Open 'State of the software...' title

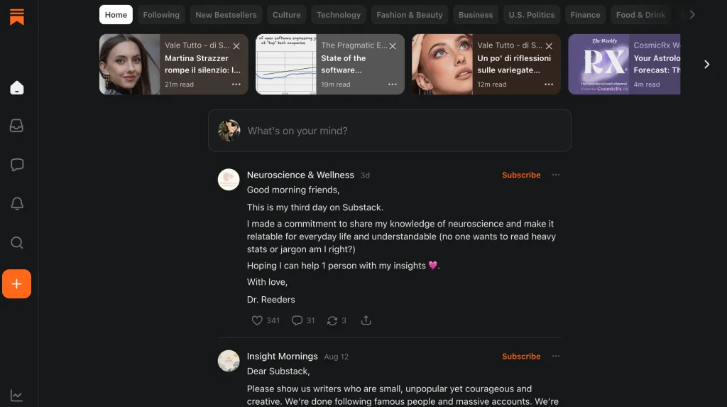click(x=344, y=64)
